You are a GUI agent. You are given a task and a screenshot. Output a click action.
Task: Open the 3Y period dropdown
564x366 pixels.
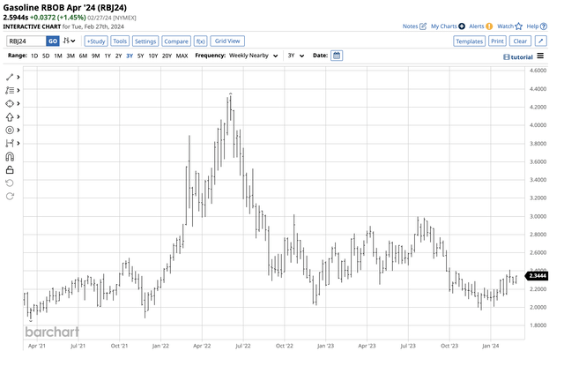pos(296,56)
